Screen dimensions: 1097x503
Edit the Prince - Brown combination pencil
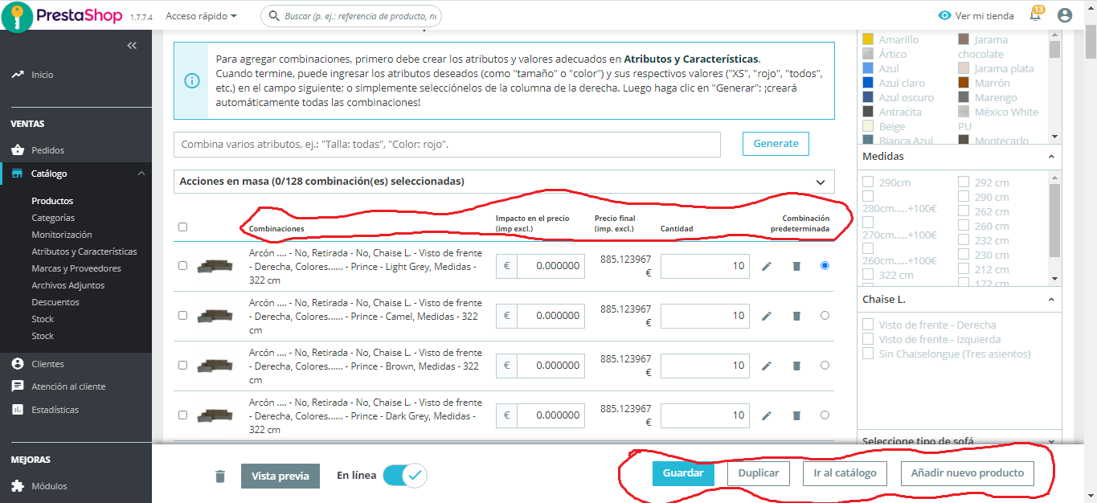click(x=767, y=366)
